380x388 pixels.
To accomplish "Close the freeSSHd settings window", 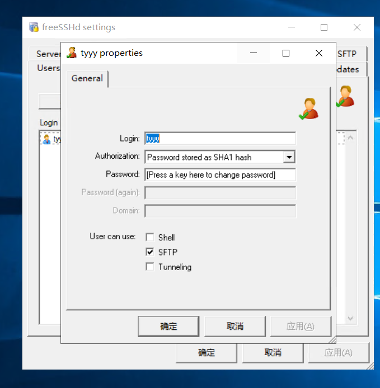I will pos(356,27).
